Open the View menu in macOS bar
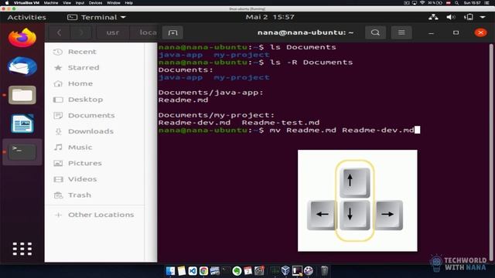495x278 pixels. point(67,3)
